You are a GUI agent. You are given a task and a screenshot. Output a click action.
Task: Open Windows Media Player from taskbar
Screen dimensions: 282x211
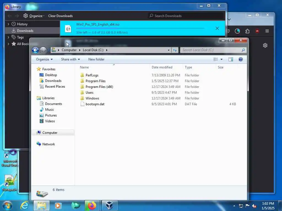[58, 206]
